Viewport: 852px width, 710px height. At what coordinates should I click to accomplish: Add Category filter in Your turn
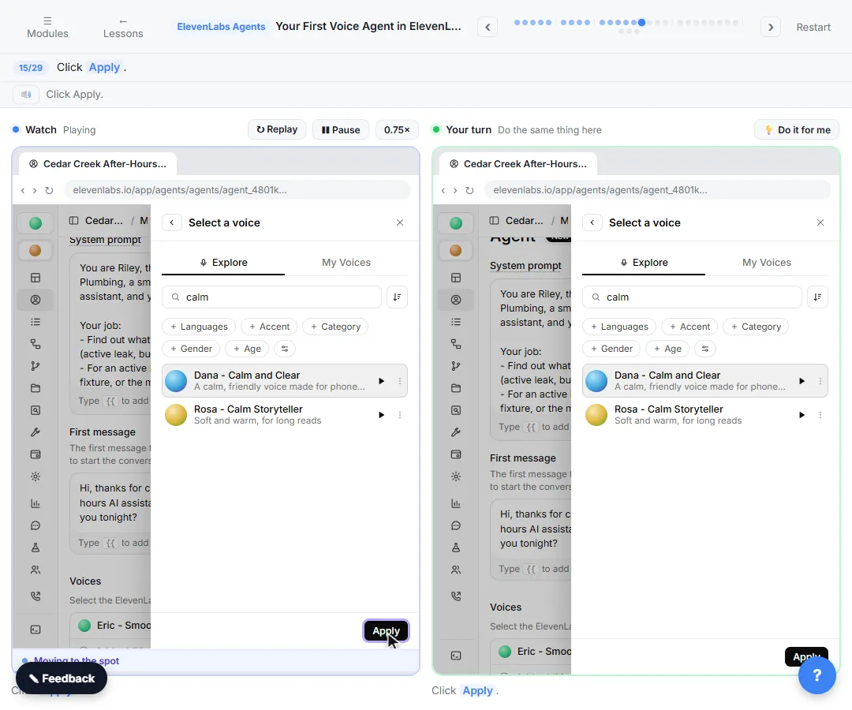756,327
